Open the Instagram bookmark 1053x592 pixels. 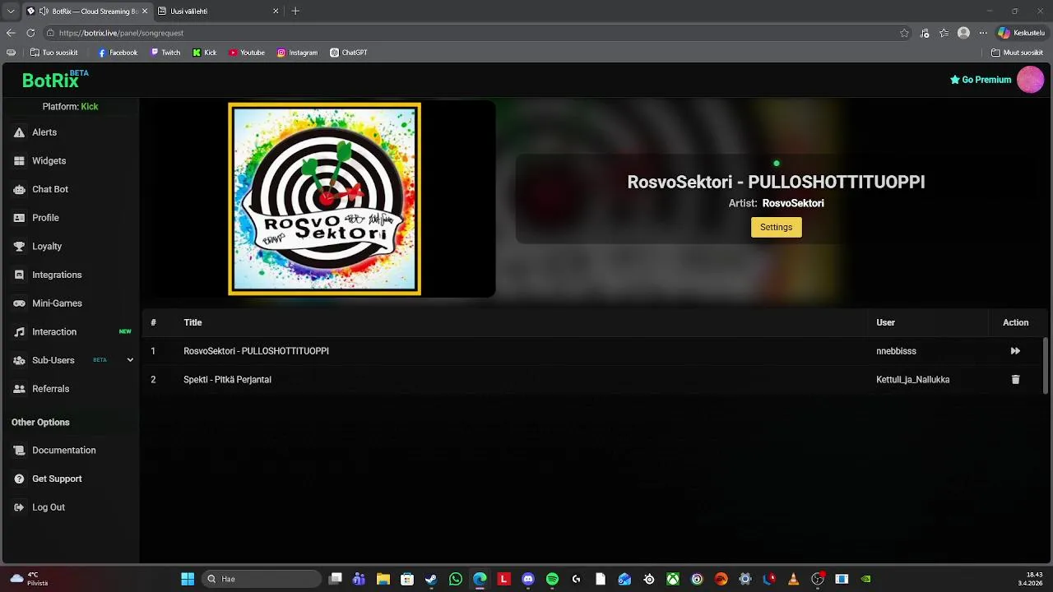[x=297, y=53]
